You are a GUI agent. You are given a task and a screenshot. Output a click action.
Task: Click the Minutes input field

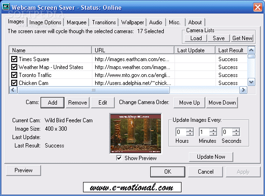point(204,132)
